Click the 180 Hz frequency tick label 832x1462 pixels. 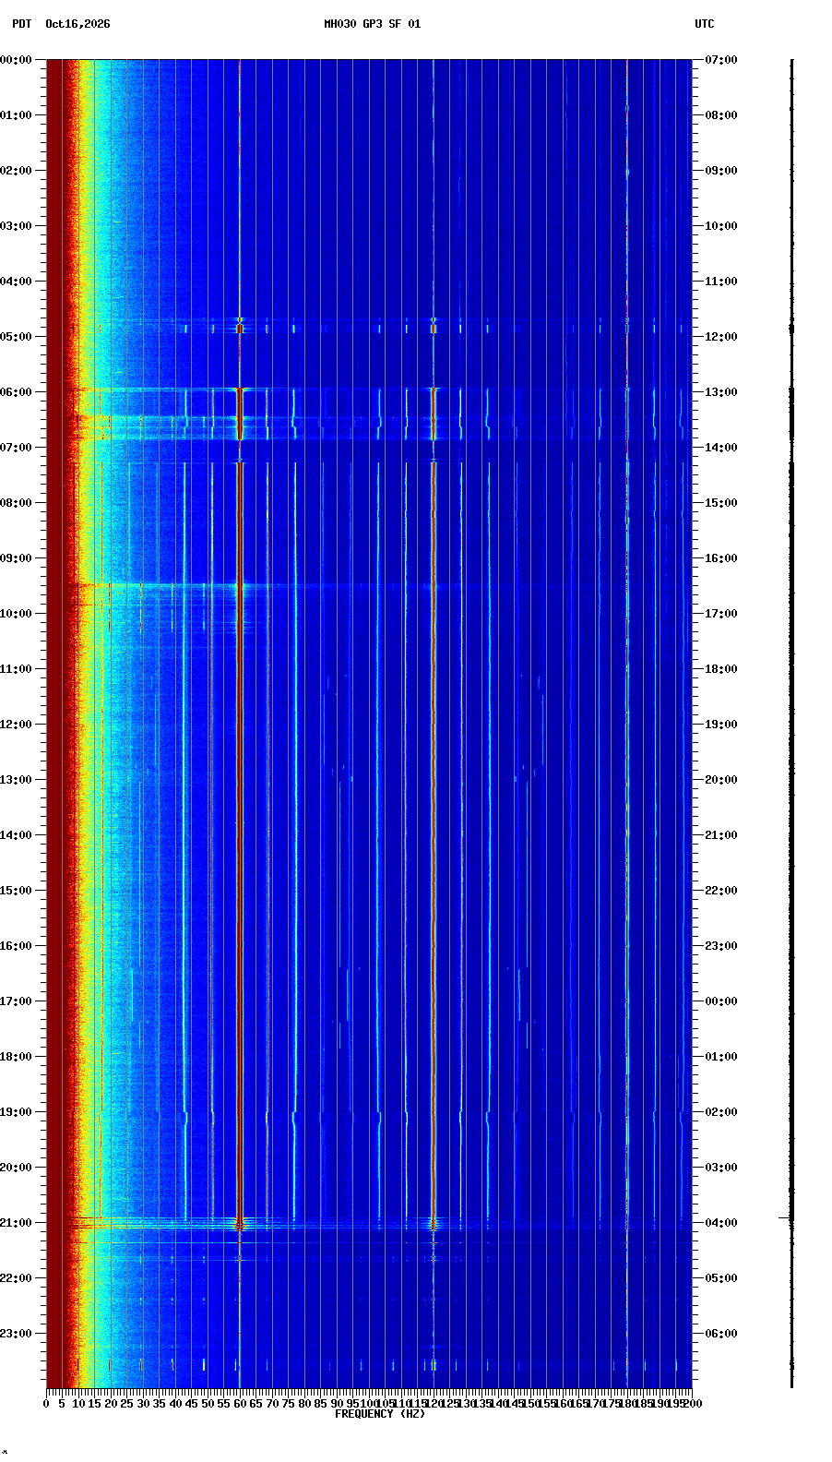[x=627, y=1404]
